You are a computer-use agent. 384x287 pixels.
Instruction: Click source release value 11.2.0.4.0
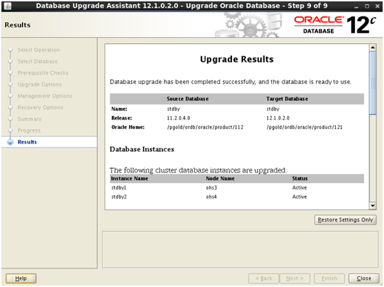[178, 118]
